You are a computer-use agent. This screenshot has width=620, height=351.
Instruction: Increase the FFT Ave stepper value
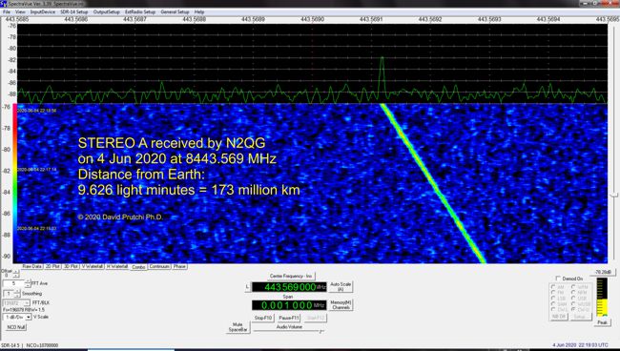coord(28,281)
